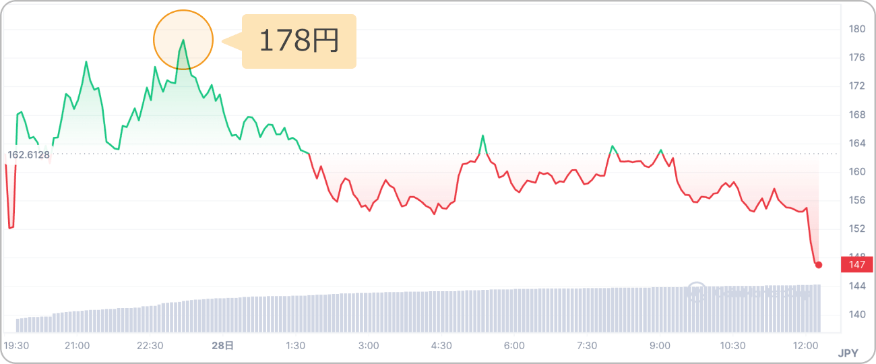
Task: Click the 9:00 time axis label
Action: [660, 346]
